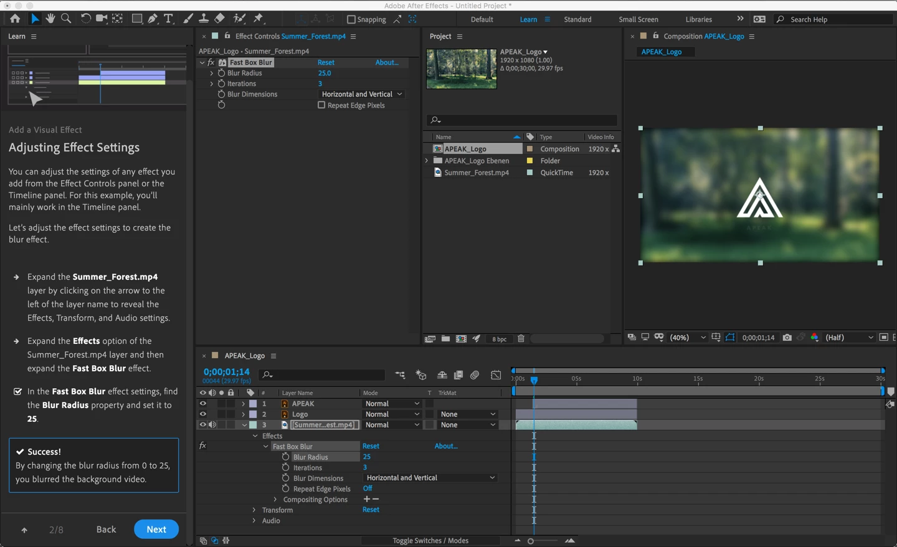This screenshot has width=897, height=547.
Task: Open Logo layer TrkMat None dropdown
Action: [x=468, y=414]
